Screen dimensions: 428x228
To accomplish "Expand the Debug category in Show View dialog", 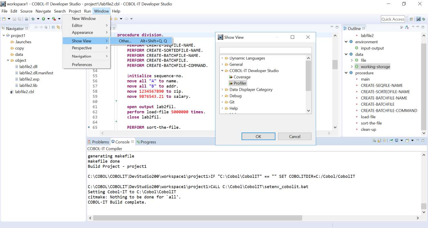I will point(222,96).
